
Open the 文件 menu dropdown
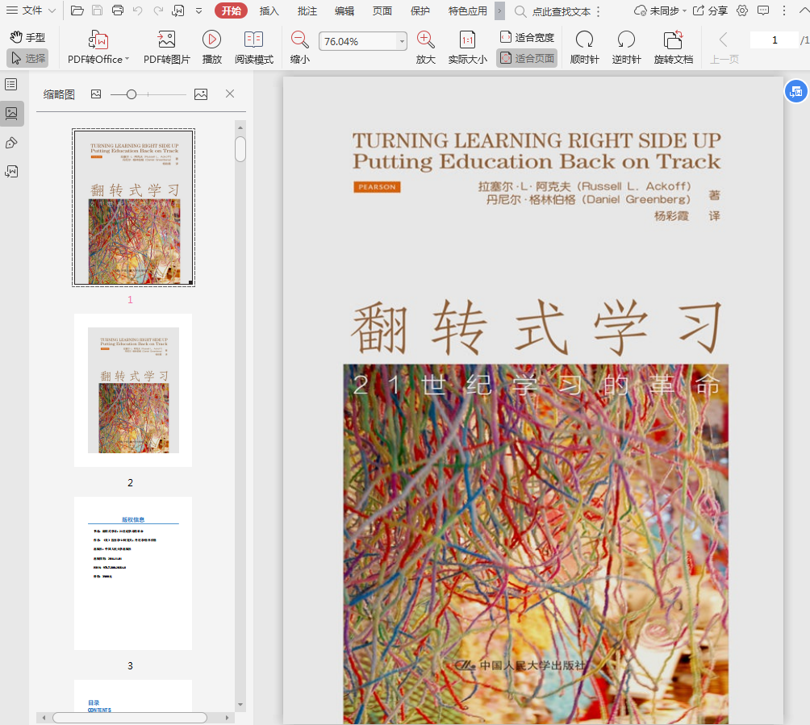[31, 10]
